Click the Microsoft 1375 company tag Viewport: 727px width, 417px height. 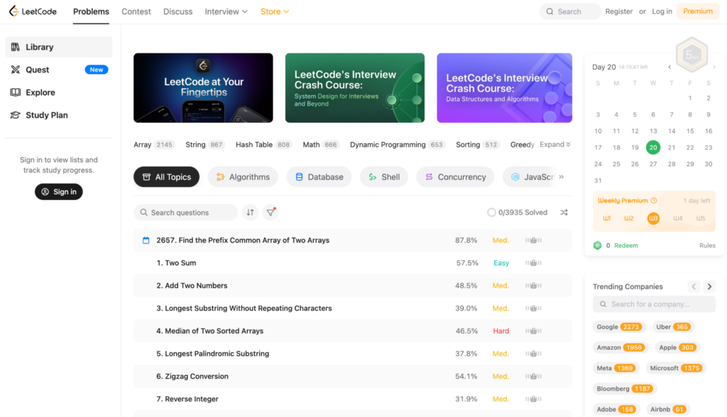[676, 368]
